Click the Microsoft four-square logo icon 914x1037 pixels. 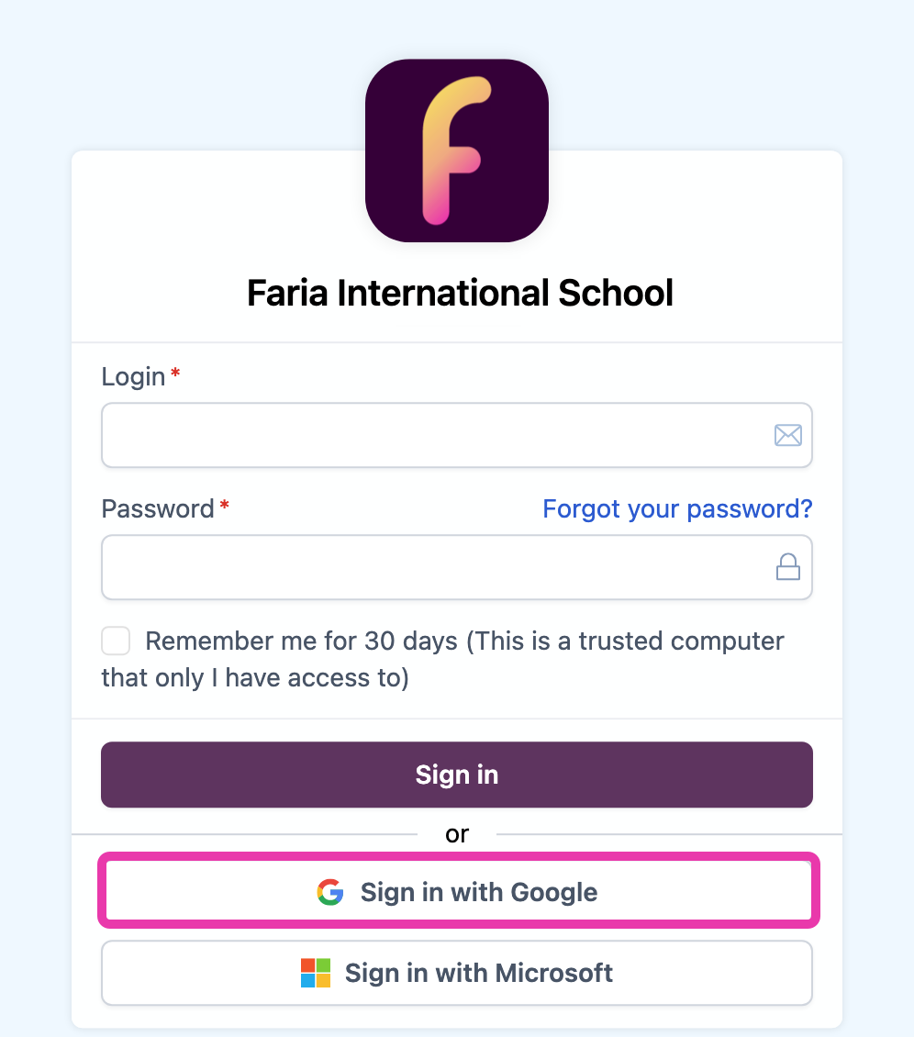[x=316, y=972]
